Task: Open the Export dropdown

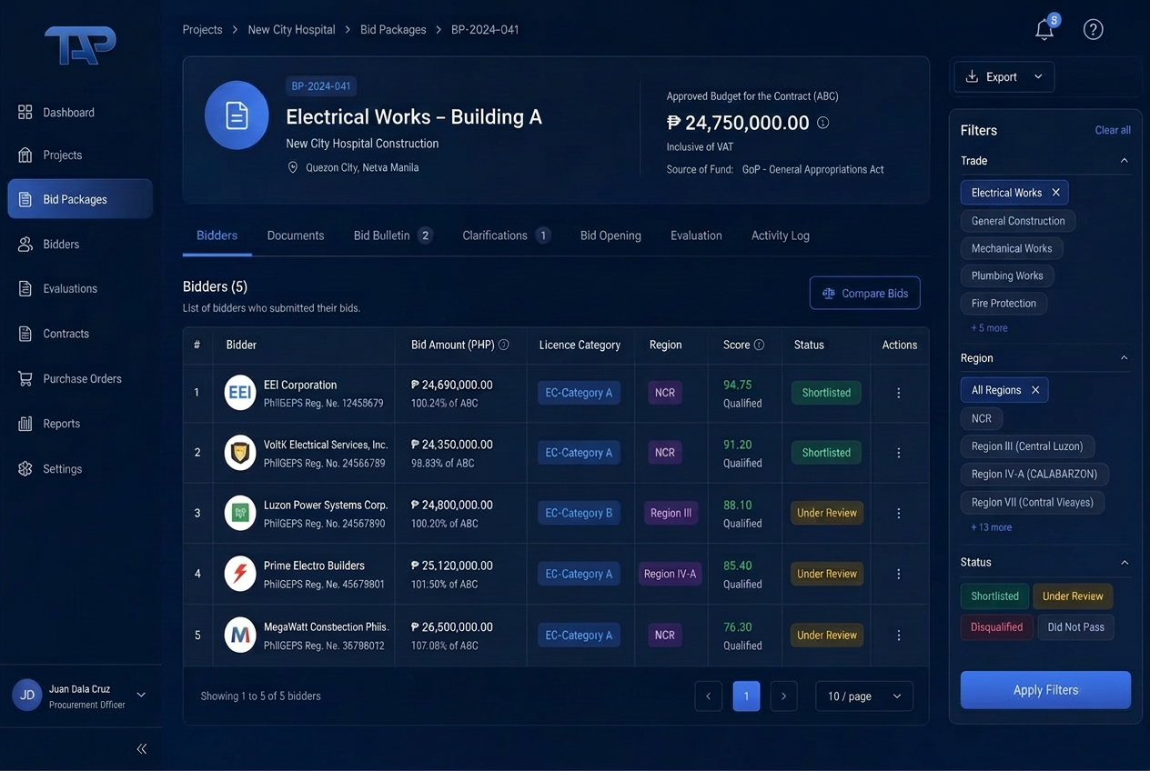Action: [1004, 77]
